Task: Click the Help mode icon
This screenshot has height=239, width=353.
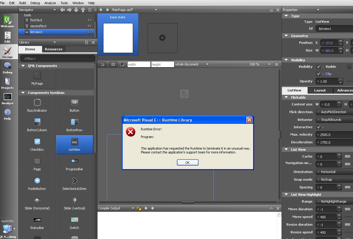Action: click(x=7, y=114)
